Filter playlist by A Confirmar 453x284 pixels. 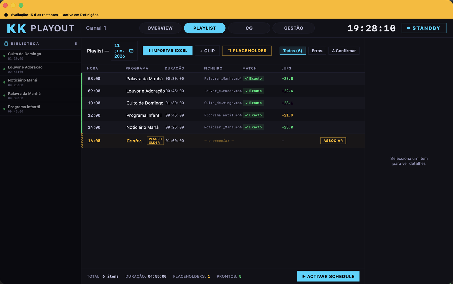pyautogui.click(x=344, y=51)
